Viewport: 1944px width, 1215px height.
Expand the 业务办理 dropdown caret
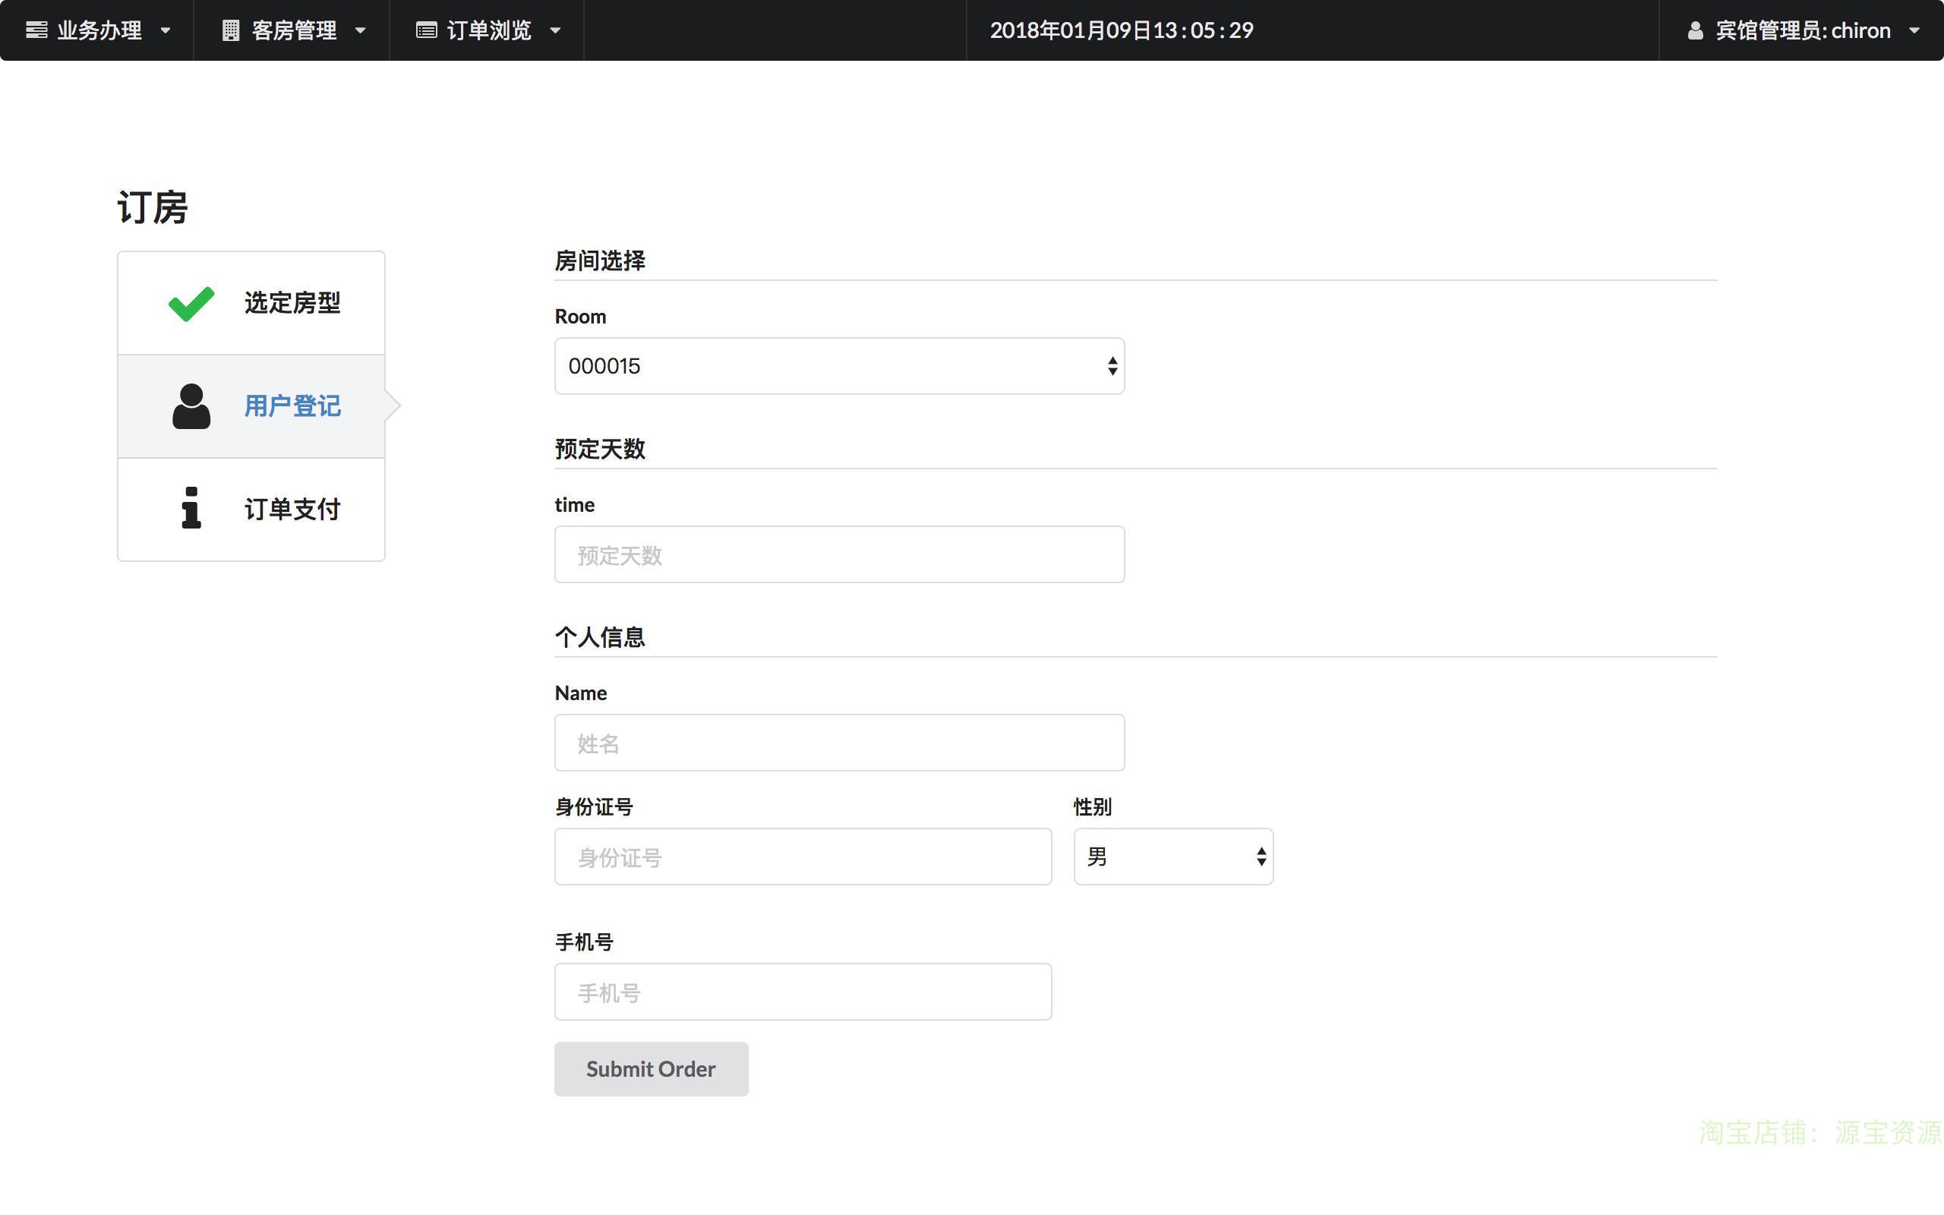[x=166, y=30]
